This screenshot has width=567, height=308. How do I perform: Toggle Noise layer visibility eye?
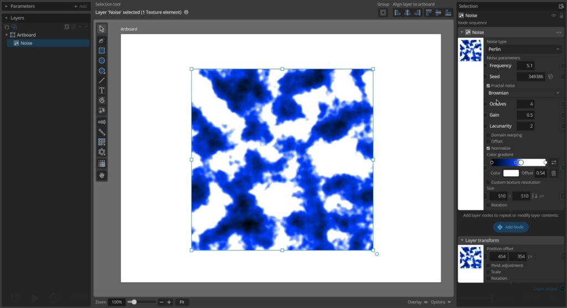(x=553, y=15)
